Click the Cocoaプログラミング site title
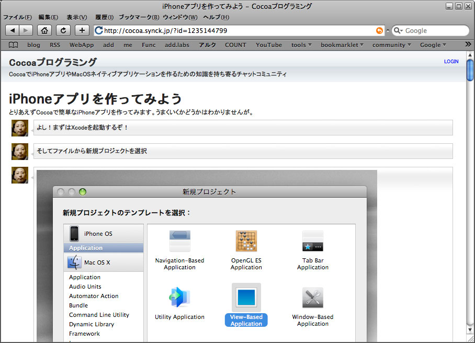Viewport: 475px width, 343px height. pos(53,62)
